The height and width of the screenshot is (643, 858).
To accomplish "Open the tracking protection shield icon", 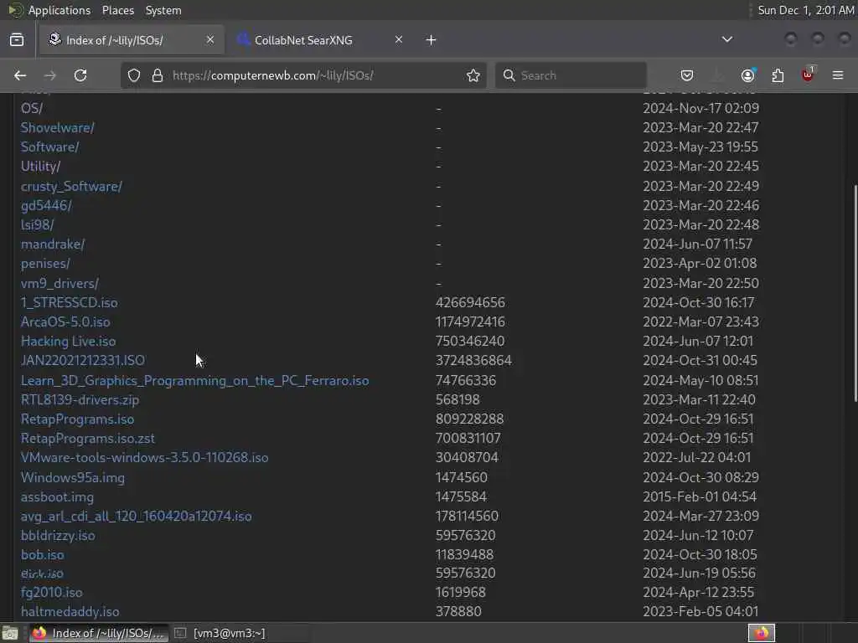I will [x=134, y=75].
